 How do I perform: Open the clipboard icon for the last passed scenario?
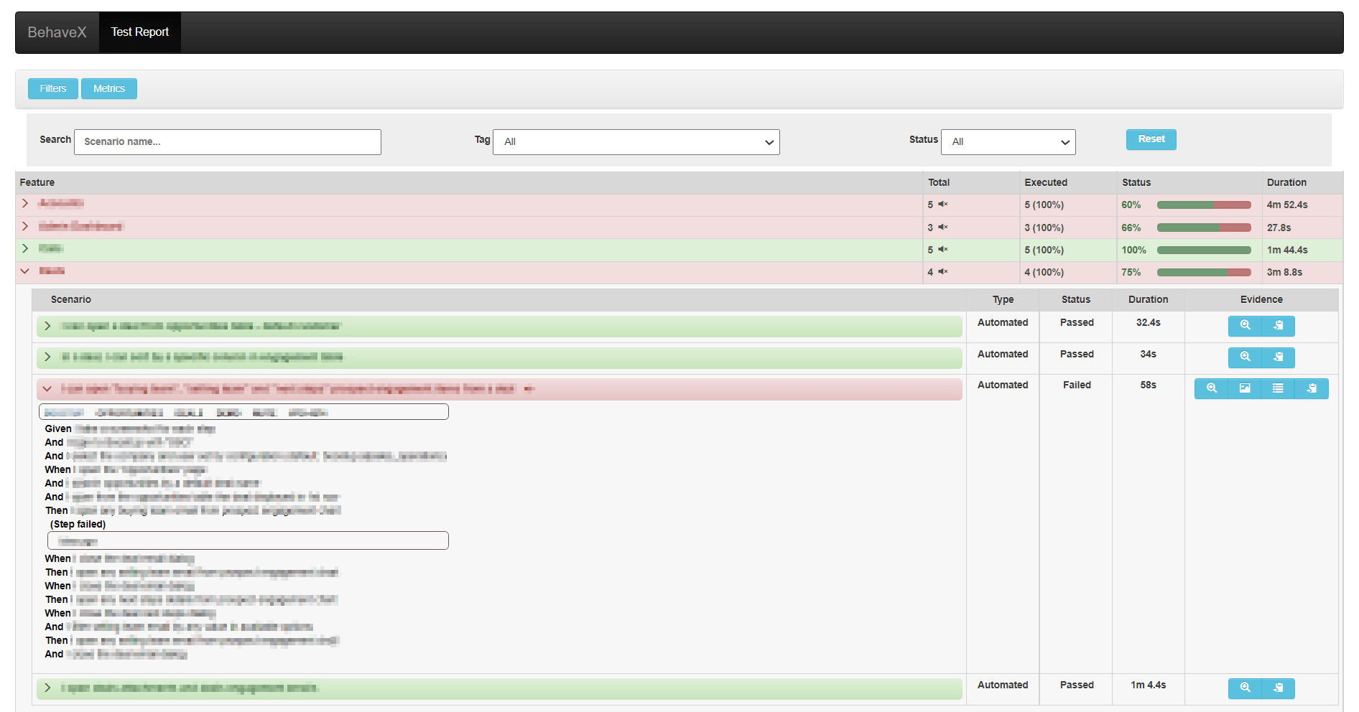tap(1279, 688)
